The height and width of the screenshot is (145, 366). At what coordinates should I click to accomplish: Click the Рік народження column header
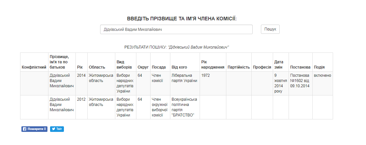tap(211, 65)
